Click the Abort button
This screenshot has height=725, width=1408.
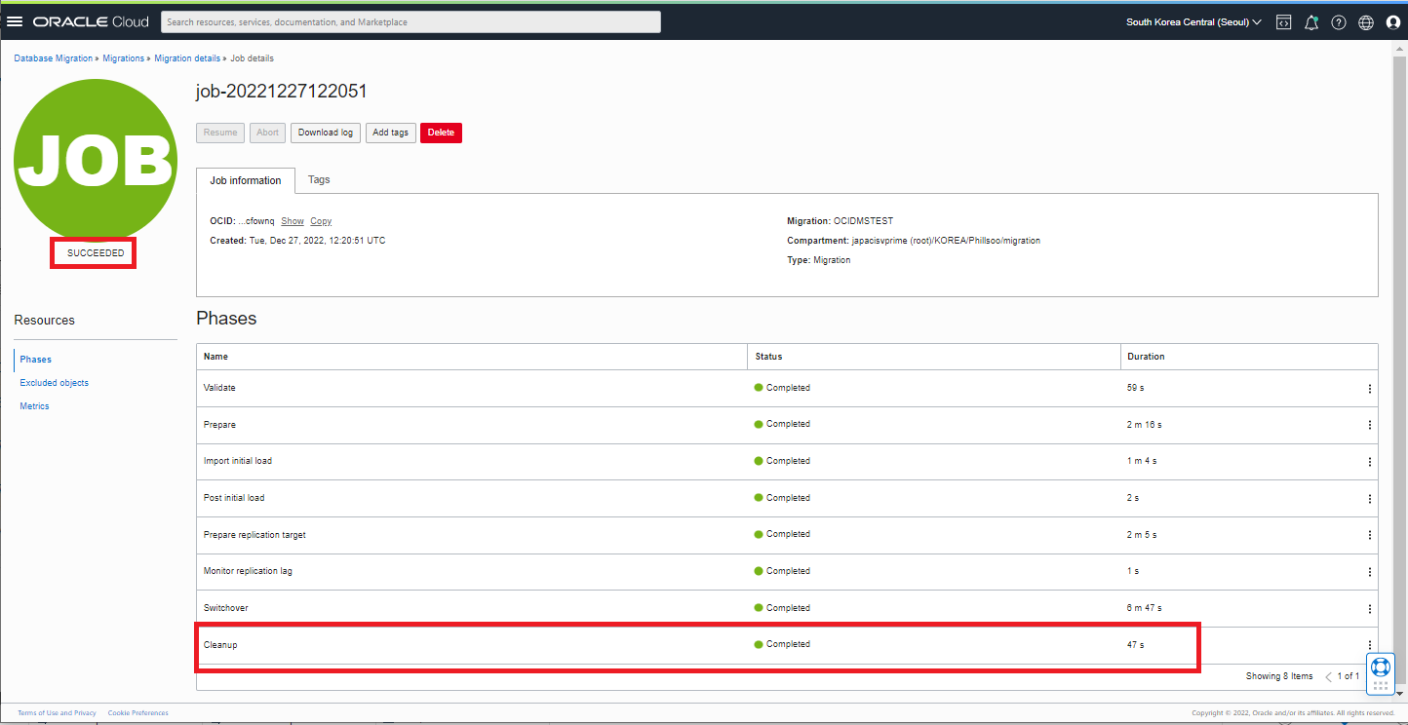268,133
